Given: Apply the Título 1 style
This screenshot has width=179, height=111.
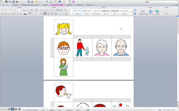Looking at the screenshot, I should pyautogui.click(x=106, y=12).
